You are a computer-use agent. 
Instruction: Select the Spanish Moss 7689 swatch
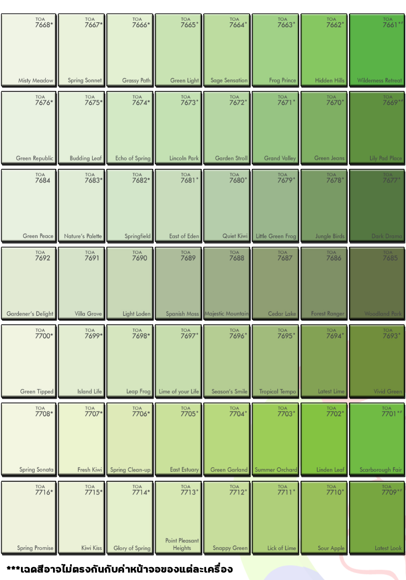[x=178, y=283]
